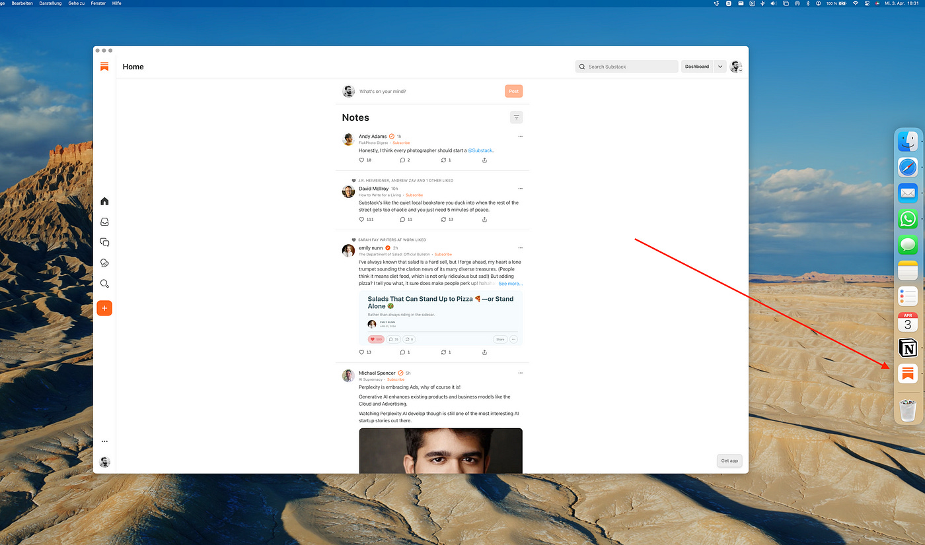The image size is (925, 545).
Task: Click the restack pill on salad post card
Action: coord(409,339)
